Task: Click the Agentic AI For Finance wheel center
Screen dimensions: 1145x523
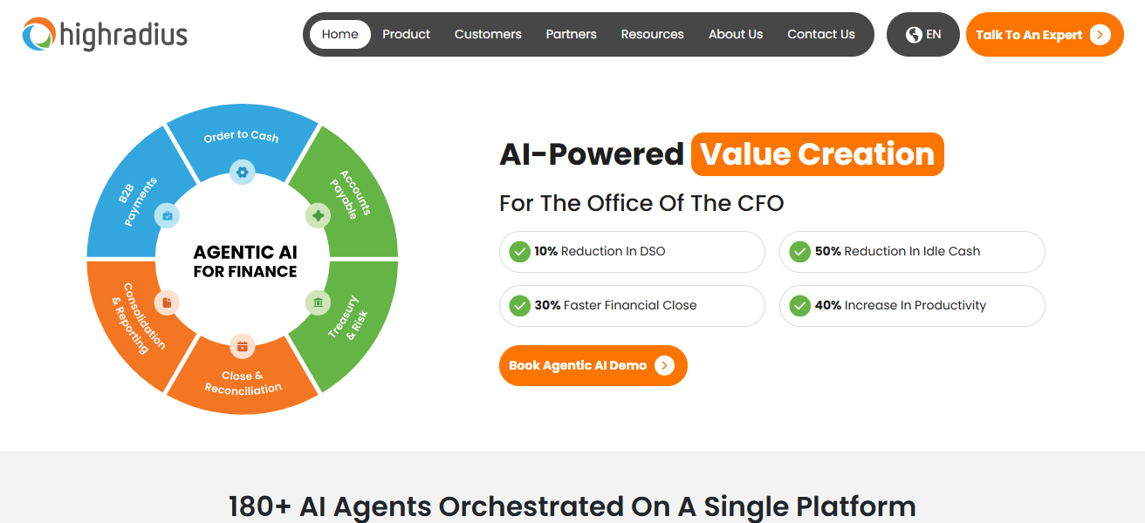Action: coord(244,261)
